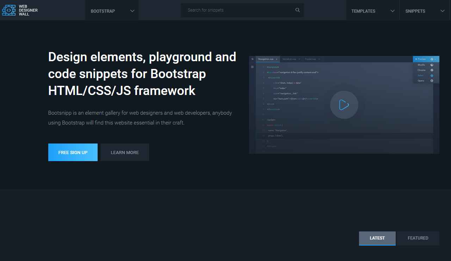Click the search magnifier icon

pos(298,10)
